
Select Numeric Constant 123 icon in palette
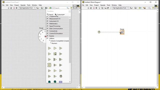(60, 82)
